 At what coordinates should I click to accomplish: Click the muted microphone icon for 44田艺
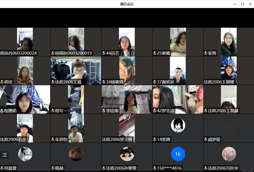pos(104,53)
